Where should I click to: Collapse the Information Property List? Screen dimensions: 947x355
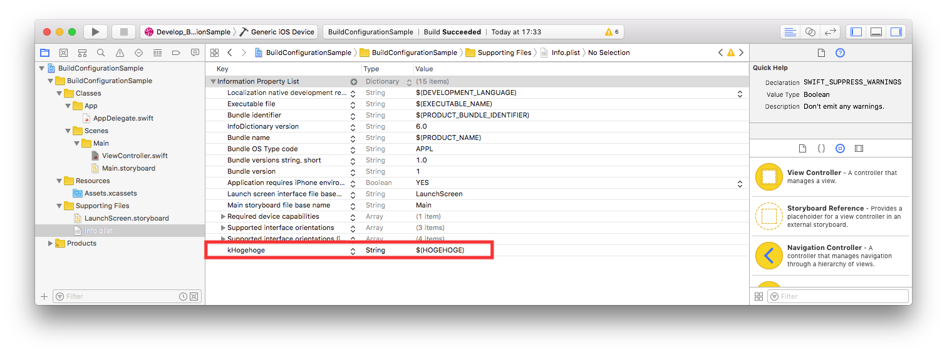[x=213, y=81]
